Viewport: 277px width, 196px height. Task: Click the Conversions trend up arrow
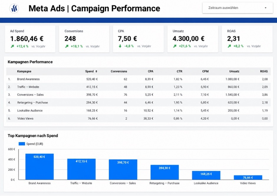[x=67, y=46]
